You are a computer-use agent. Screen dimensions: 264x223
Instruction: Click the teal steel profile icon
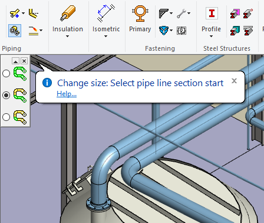(235, 31)
